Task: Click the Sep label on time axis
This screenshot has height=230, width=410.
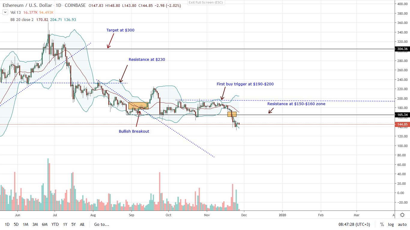Action: click(132, 215)
